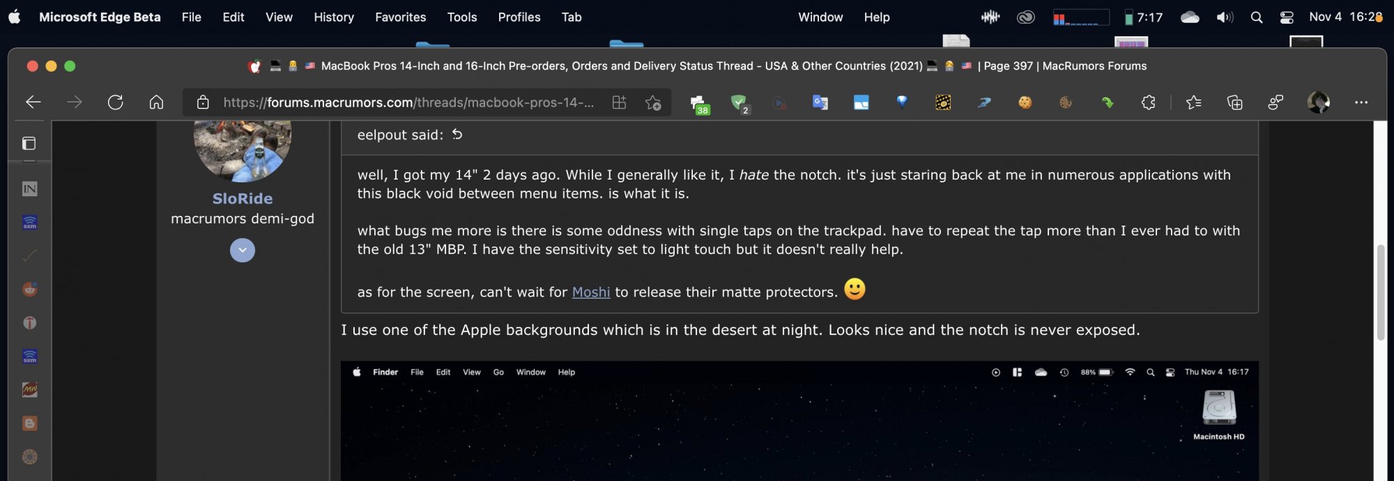Screen dimensions: 1394x481
Task: Open the Profiles menu
Action: [519, 17]
